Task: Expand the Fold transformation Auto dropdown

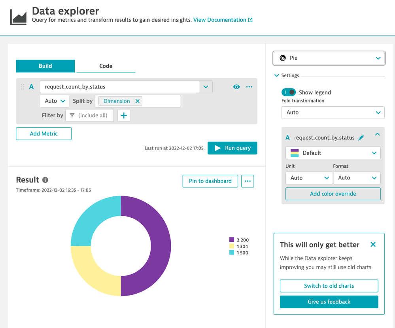Action: (333, 113)
